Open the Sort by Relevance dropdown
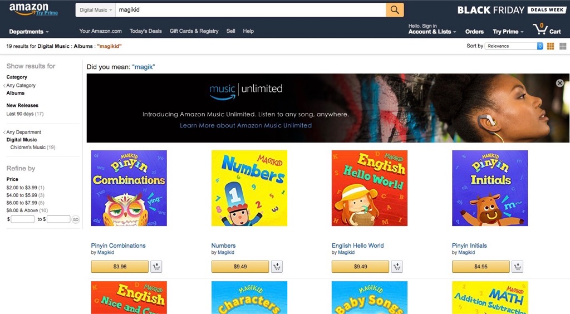 click(514, 46)
